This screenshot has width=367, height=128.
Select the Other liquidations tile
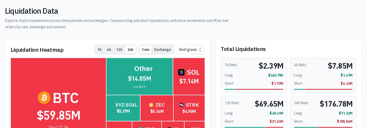click(139, 76)
